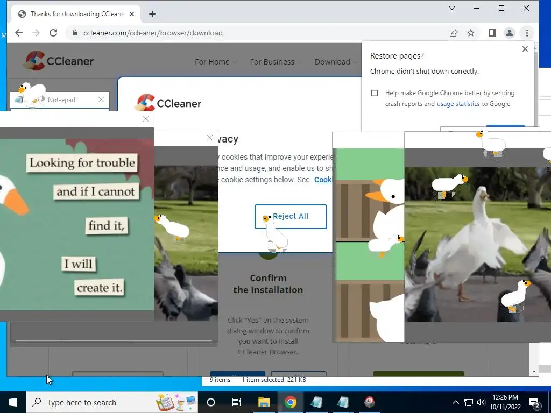Close the 'Looking for trouble' goose window

[x=146, y=119]
